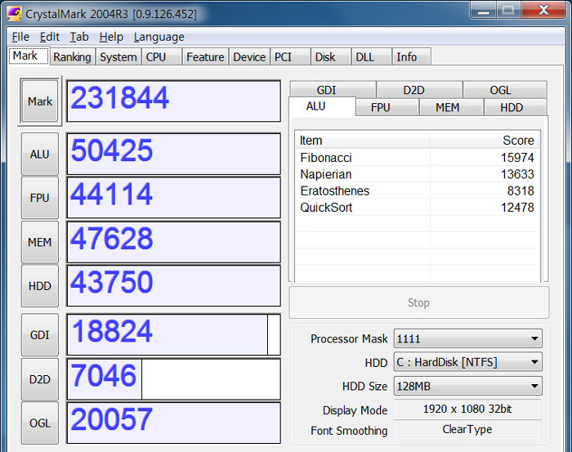Click the OGL score bar showing 20057
The height and width of the screenshot is (452, 572).
(x=173, y=423)
